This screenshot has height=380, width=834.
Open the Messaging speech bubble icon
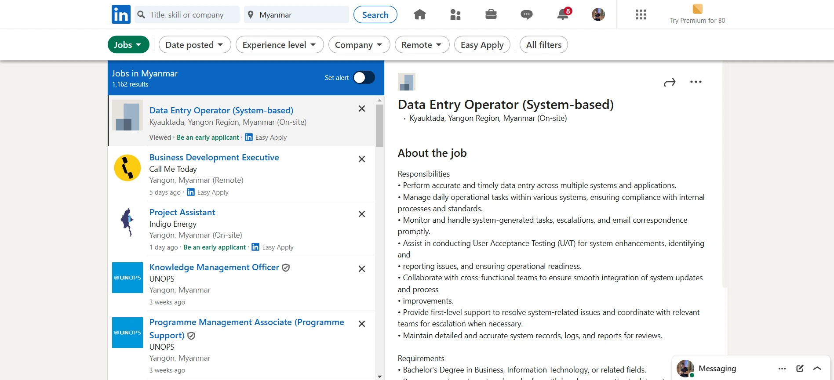coord(527,15)
